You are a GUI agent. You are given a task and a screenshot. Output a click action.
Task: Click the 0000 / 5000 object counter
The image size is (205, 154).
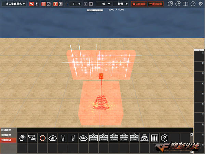pos(116,10)
